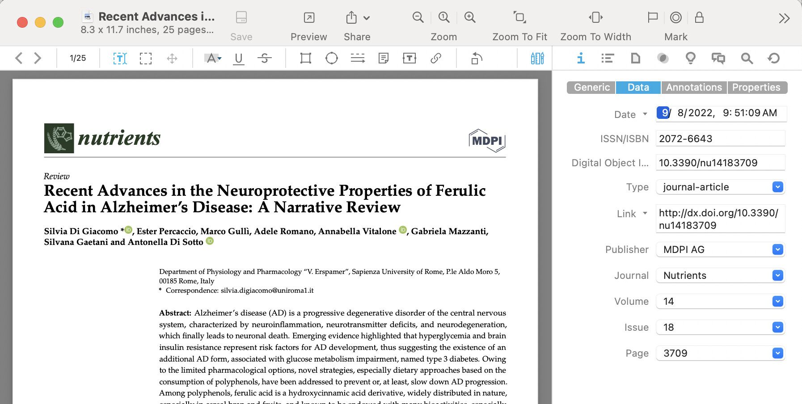Screen dimensions: 802x404
Task: Activate the rectangular marquee selection tool
Action: tap(146, 58)
